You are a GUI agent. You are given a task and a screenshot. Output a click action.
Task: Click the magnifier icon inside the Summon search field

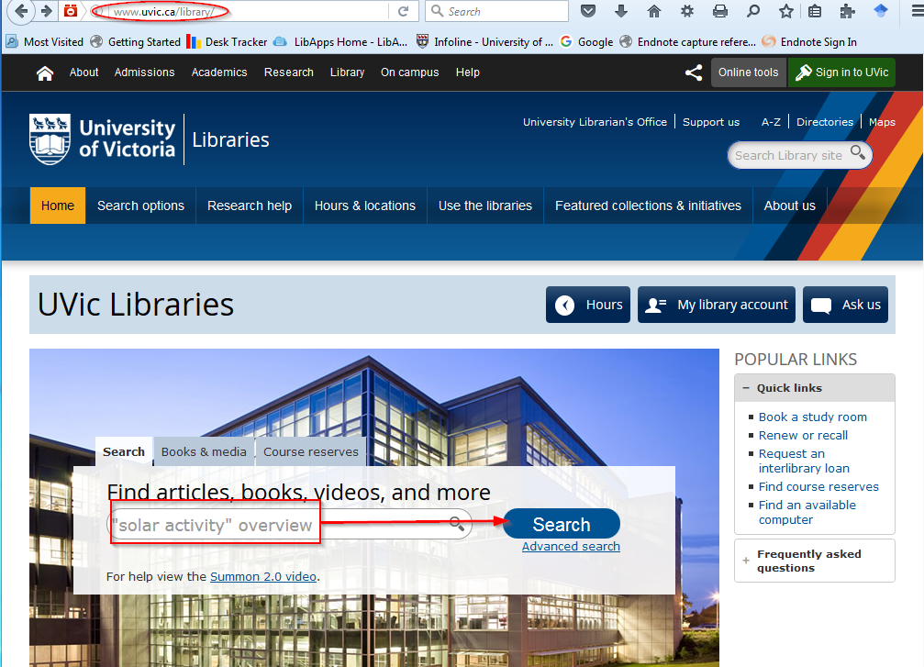[x=457, y=523]
